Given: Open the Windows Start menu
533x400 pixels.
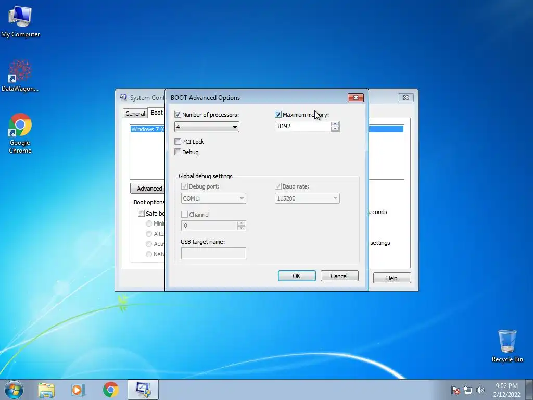Looking at the screenshot, I should [14, 390].
